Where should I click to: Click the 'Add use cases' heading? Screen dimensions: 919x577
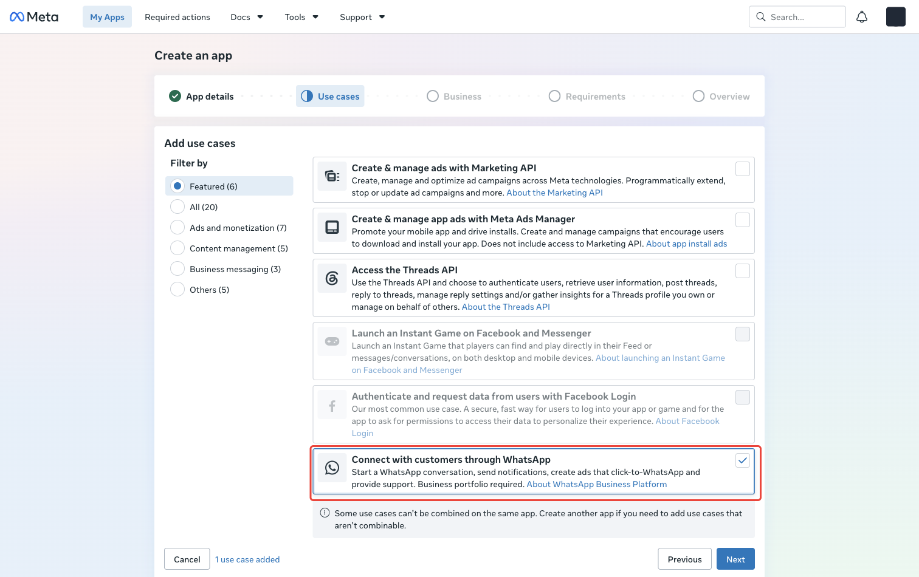(200, 143)
